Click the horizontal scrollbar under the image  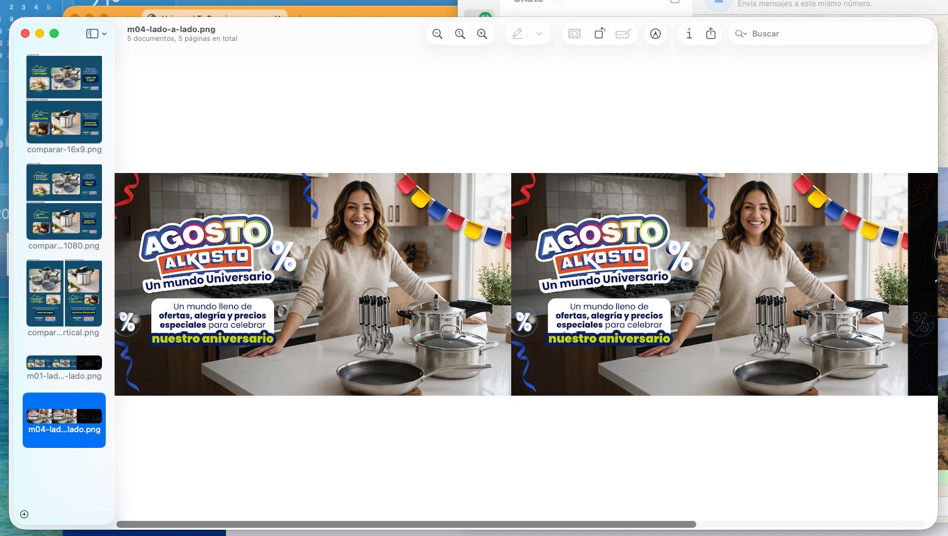(x=406, y=524)
